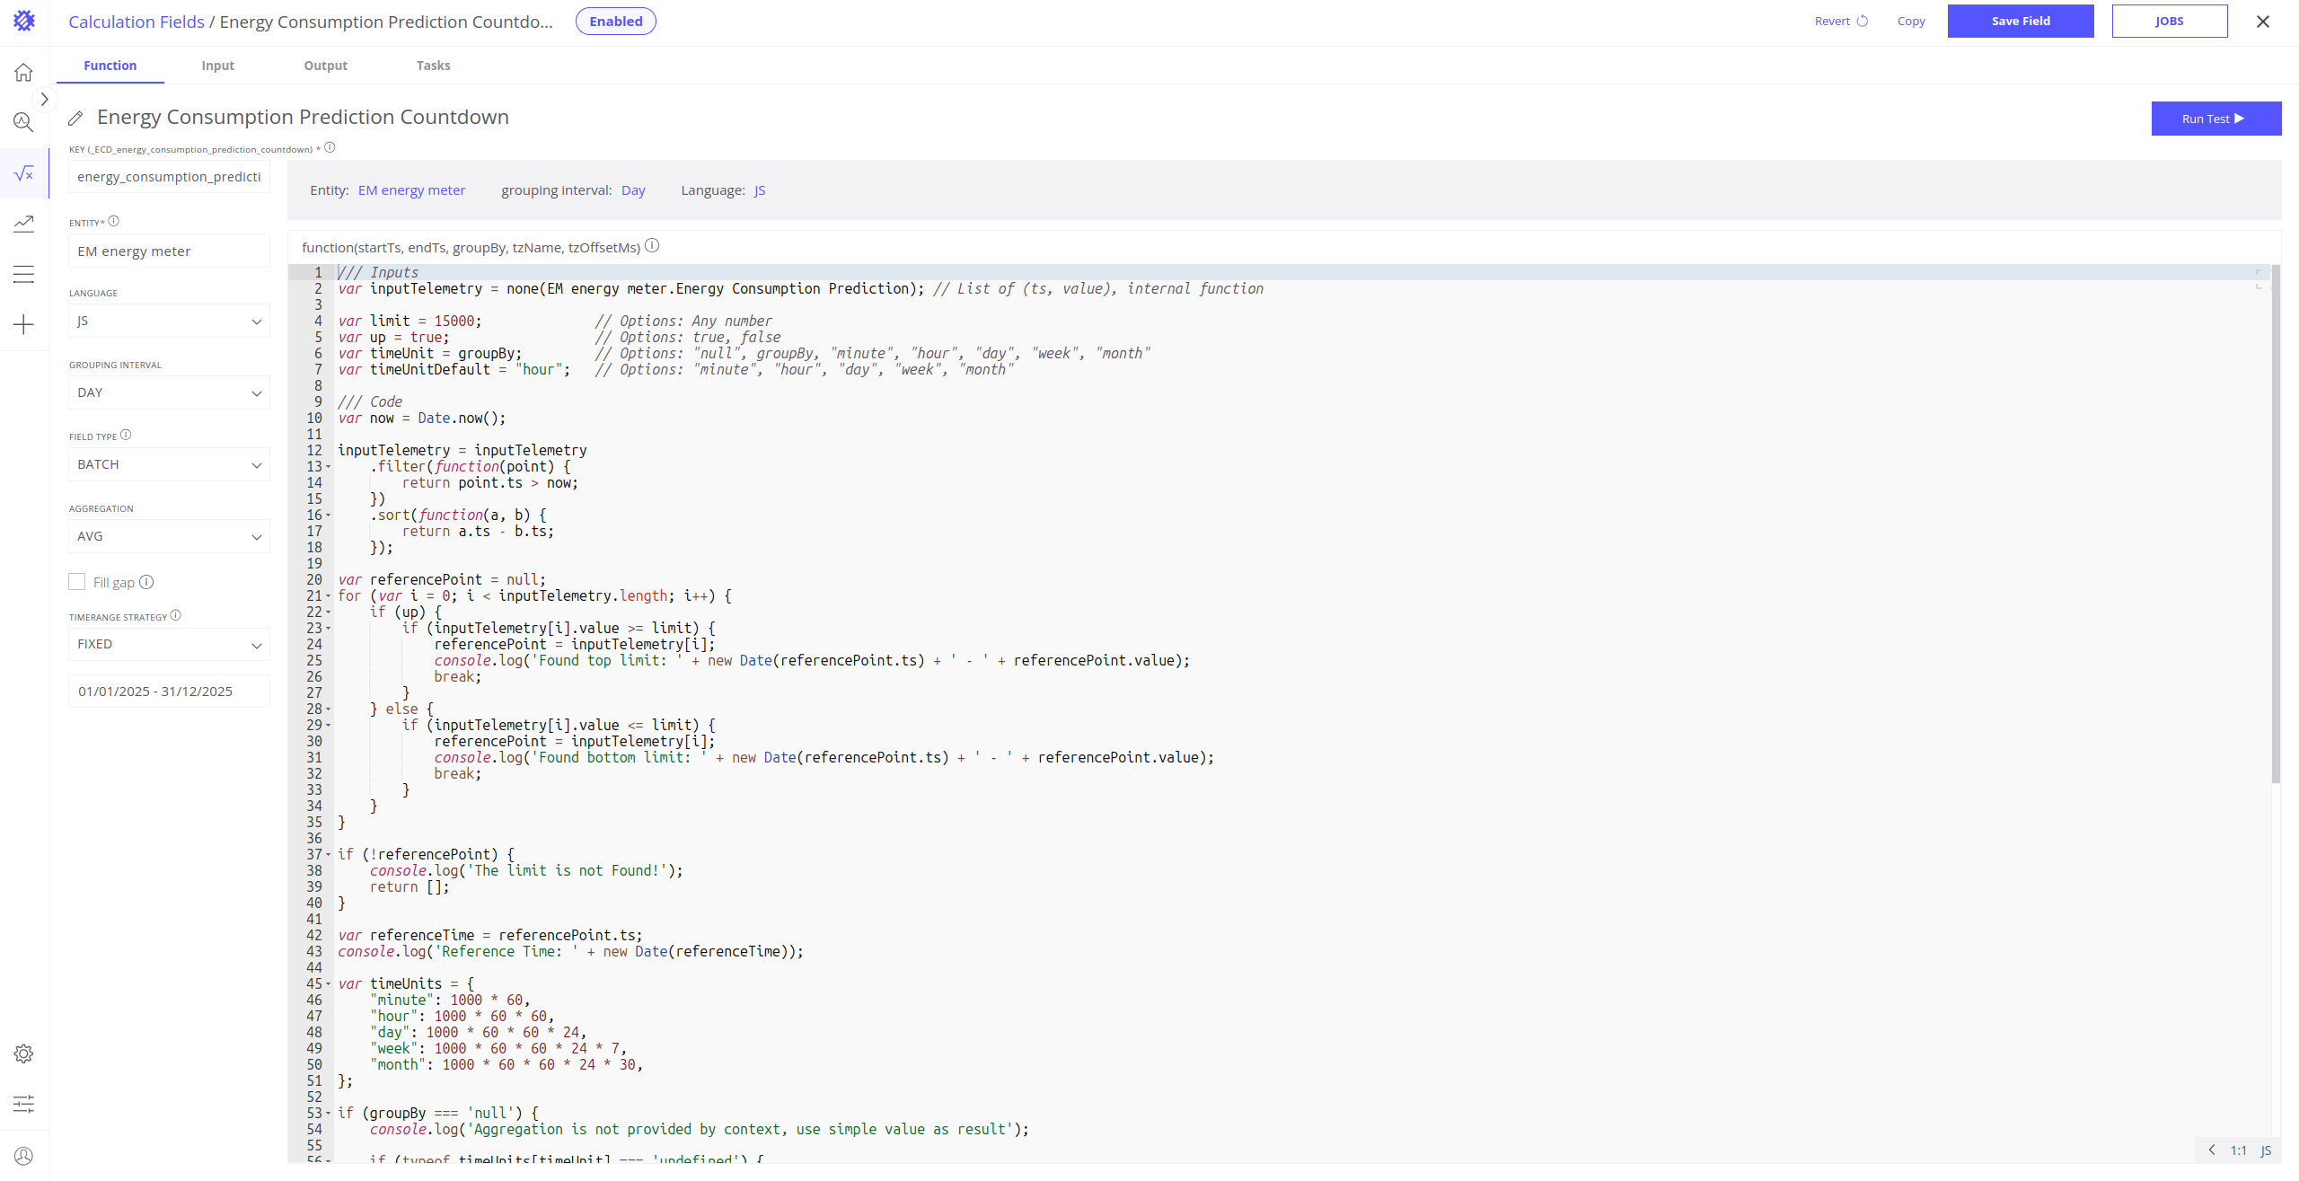Open the home icon in sidebar

(23, 72)
